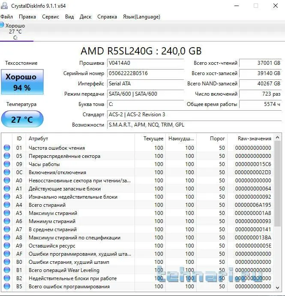285x296 pixels.
Task: Click status icon for attribute 09 Часы работы
Action: [7, 164]
